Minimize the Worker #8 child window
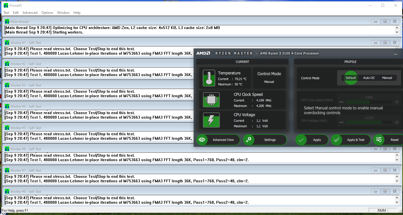Image resolution: width=403 pixels, height=215 pixels. point(375,191)
